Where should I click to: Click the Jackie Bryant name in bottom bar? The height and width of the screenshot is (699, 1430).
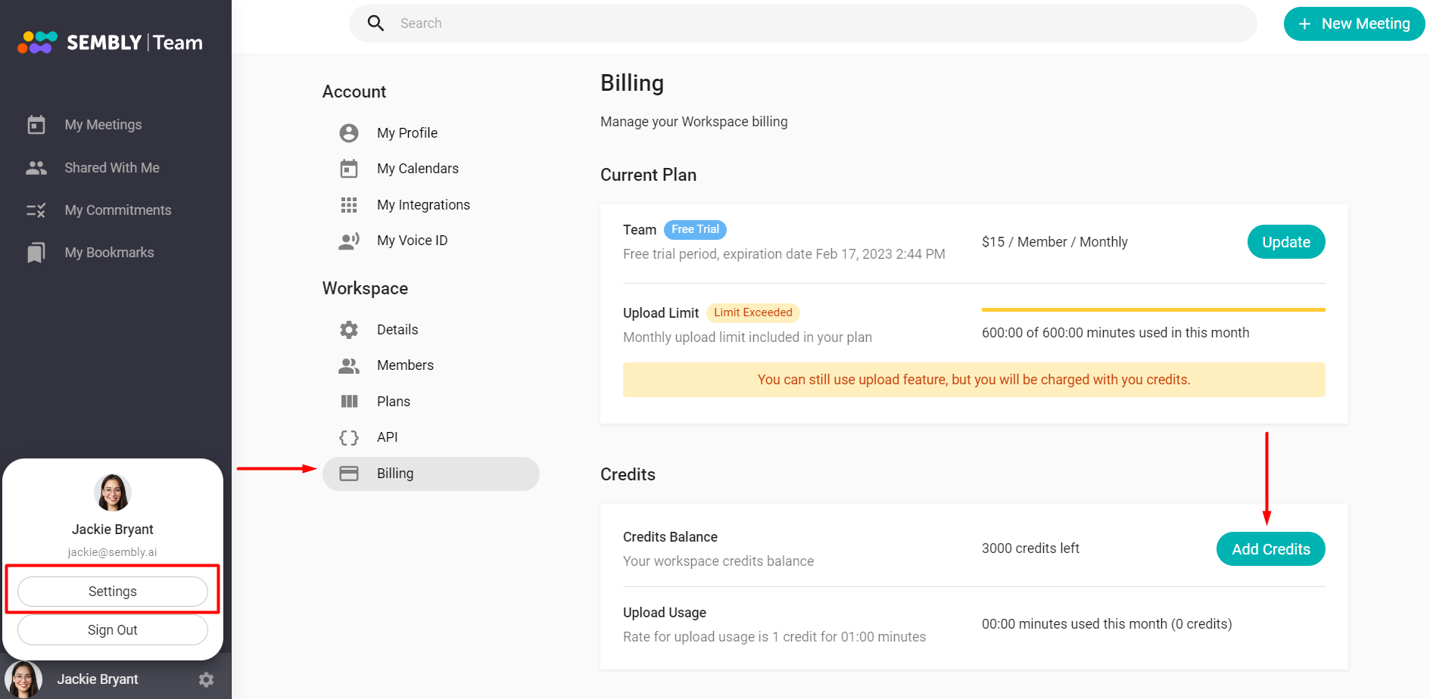click(x=98, y=679)
